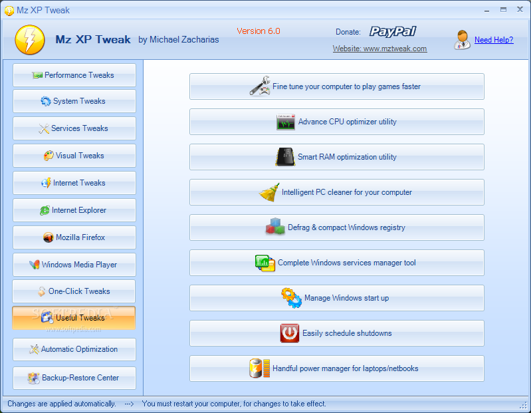
Task: Click the 'You must restart your computer' status message
Action: click(234, 404)
